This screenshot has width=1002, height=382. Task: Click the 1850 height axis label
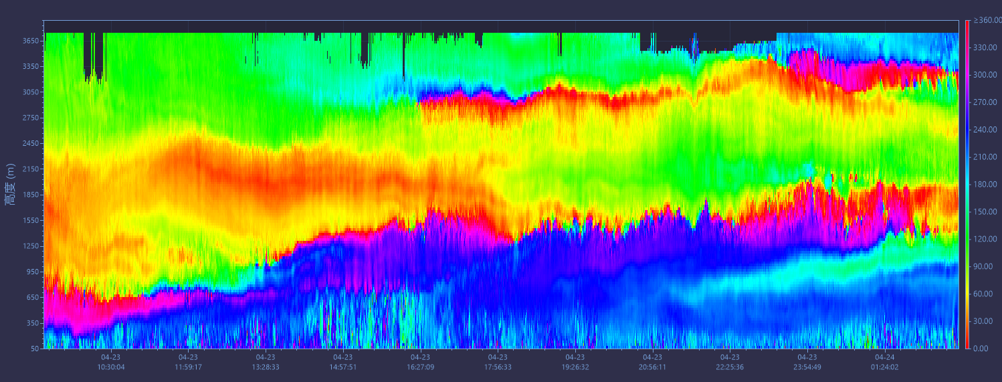[29, 195]
